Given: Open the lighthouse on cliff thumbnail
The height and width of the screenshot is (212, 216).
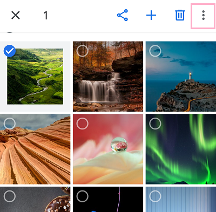Looking at the screenshot, I should coord(181,77).
